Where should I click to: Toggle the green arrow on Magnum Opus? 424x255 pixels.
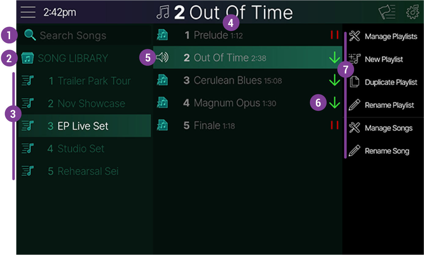click(335, 103)
